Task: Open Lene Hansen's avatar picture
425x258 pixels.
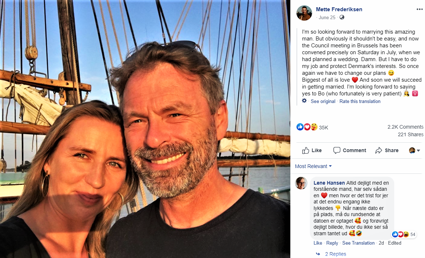Action: tap(301, 183)
